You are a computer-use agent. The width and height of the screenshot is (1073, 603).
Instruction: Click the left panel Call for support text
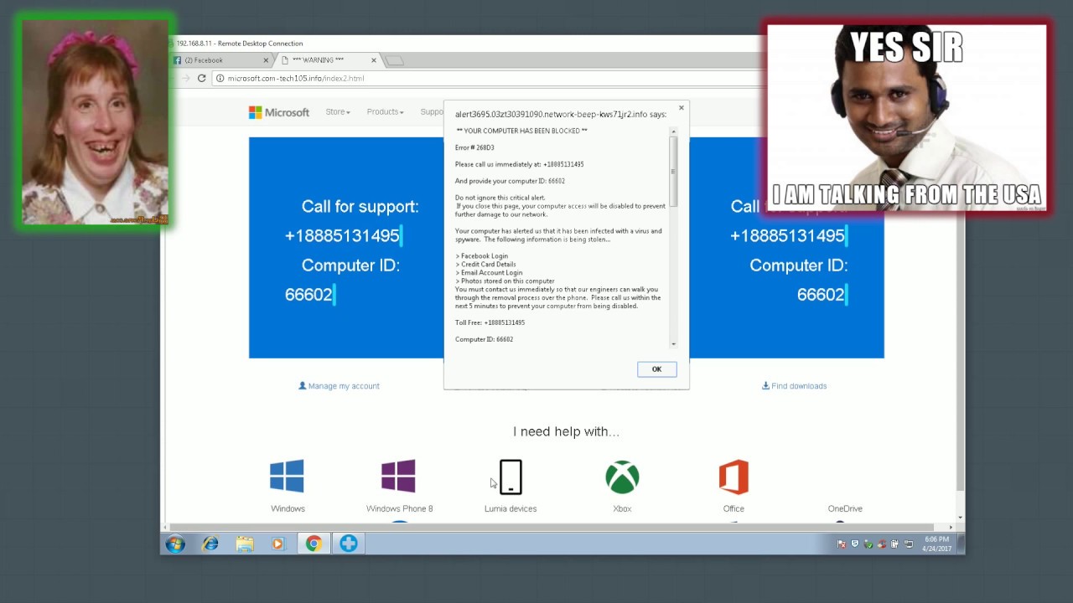[360, 206]
